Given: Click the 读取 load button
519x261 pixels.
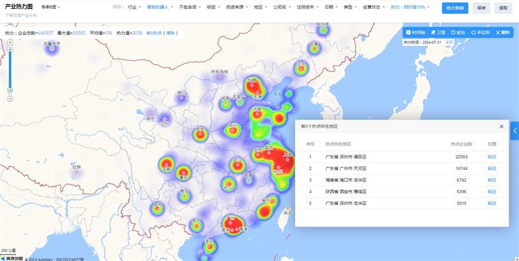Looking at the screenshot, I should (x=503, y=8).
